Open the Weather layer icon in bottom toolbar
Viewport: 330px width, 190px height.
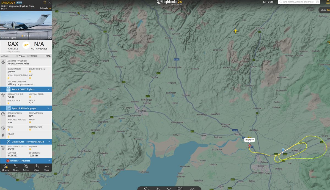point(158,189)
